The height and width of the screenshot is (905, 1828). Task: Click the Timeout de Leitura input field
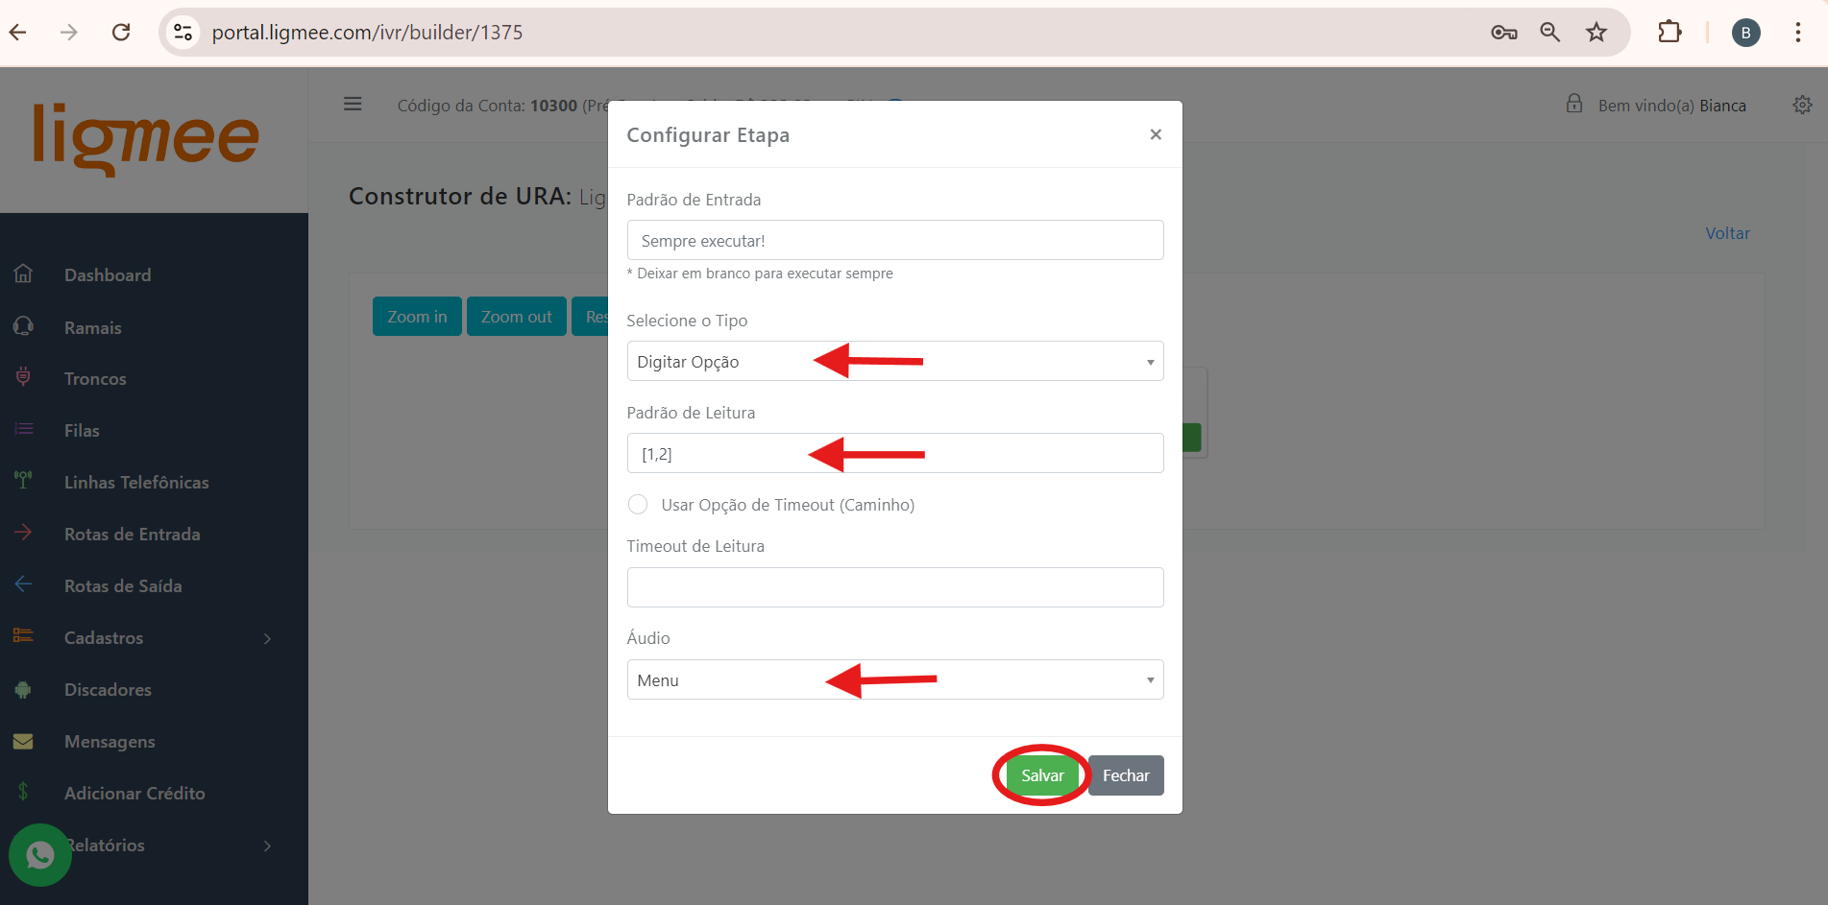[894, 587]
